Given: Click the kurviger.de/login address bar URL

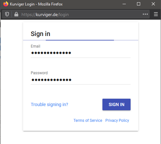Looking at the screenshot, I should 45,14.
